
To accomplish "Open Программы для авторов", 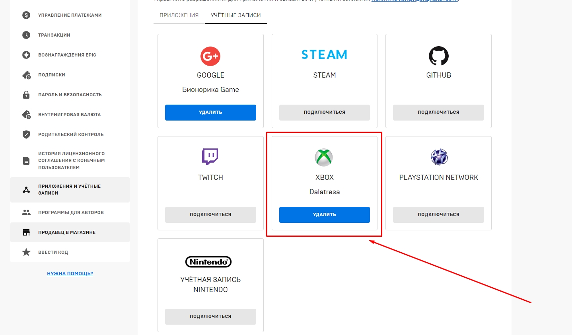I will (x=70, y=212).
